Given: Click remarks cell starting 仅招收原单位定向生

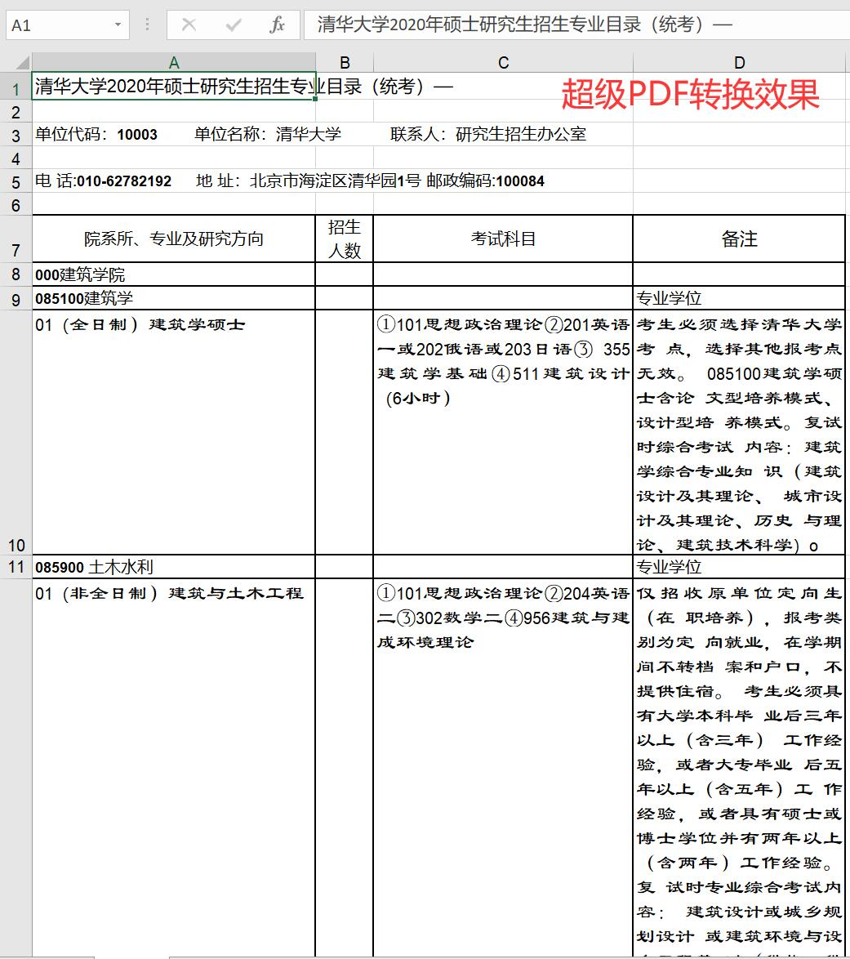Looking at the screenshot, I should (739, 768).
